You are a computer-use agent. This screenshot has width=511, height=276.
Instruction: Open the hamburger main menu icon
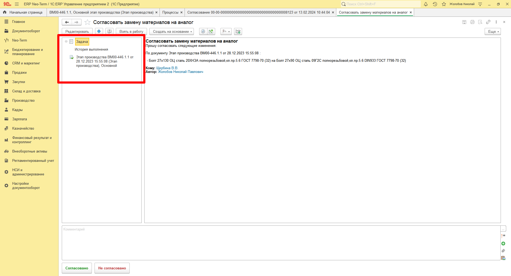click(x=17, y=4)
